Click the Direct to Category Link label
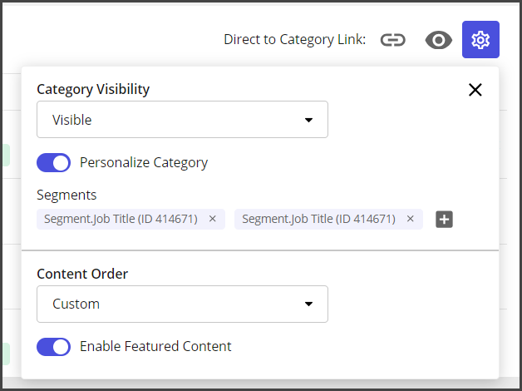 [x=294, y=40]
